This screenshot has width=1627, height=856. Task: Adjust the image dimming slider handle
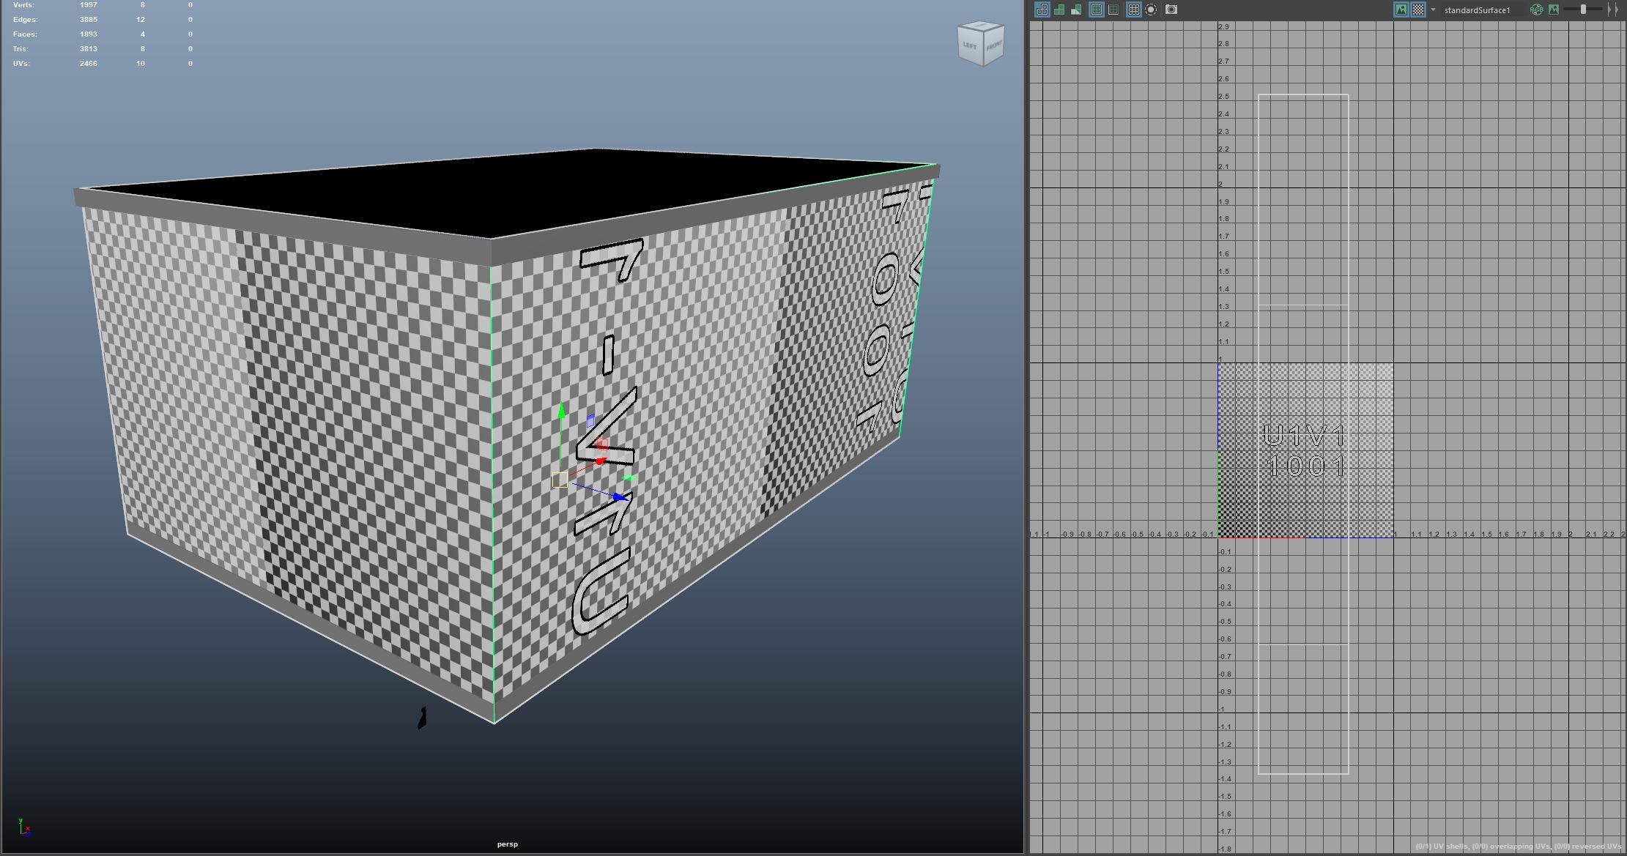pyautogui.click(x=1583, y=10)
